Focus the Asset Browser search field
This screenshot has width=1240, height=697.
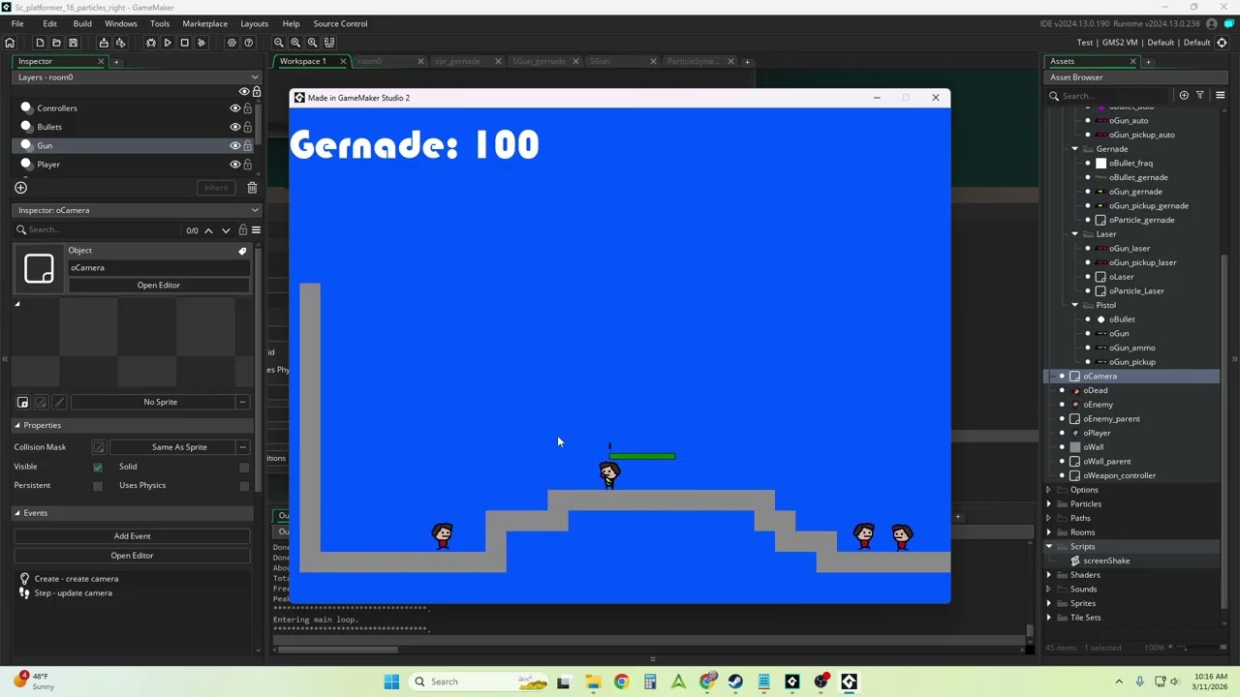[1114, 96]
